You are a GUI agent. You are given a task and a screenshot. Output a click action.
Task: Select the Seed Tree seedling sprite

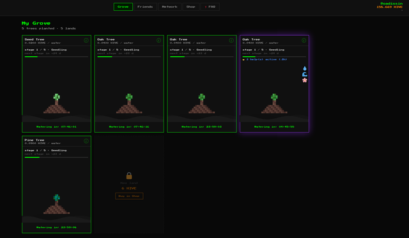click(x=57, y=103)
